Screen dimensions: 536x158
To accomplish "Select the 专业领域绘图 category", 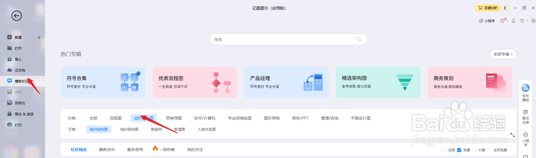I will coord(240,118).
